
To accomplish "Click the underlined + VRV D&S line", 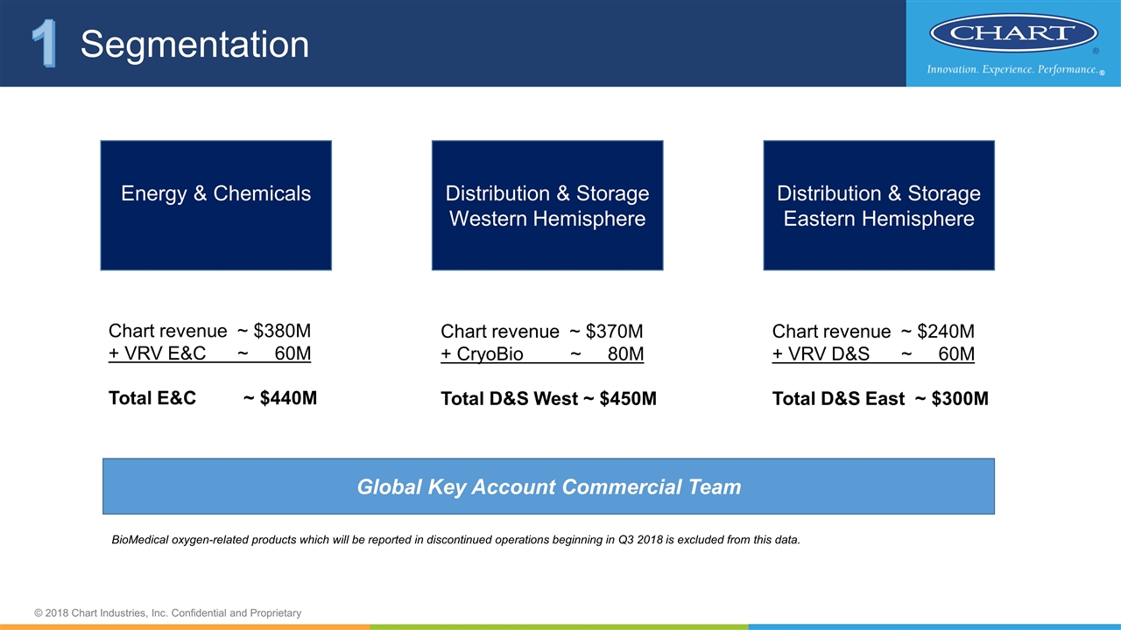I will pyautogui.click(x=873, y=354).
